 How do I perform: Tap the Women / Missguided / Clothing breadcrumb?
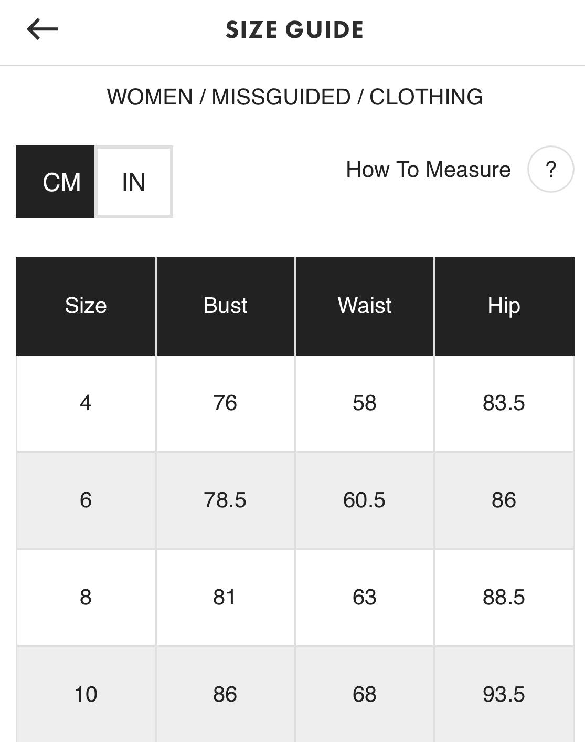[x=294, y=97]
